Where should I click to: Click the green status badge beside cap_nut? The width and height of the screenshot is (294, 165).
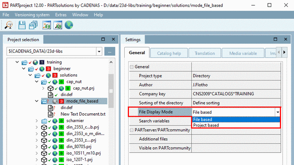tap(61, 82)
